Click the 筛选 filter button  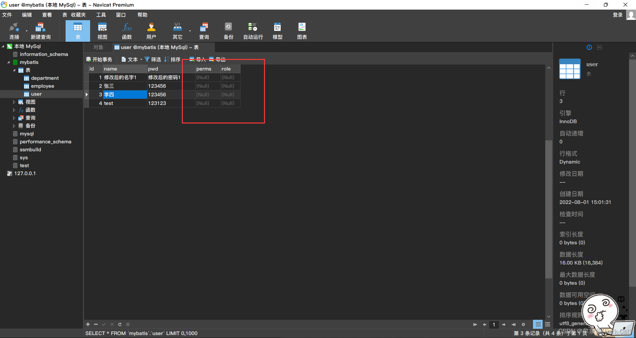(153, 60)
